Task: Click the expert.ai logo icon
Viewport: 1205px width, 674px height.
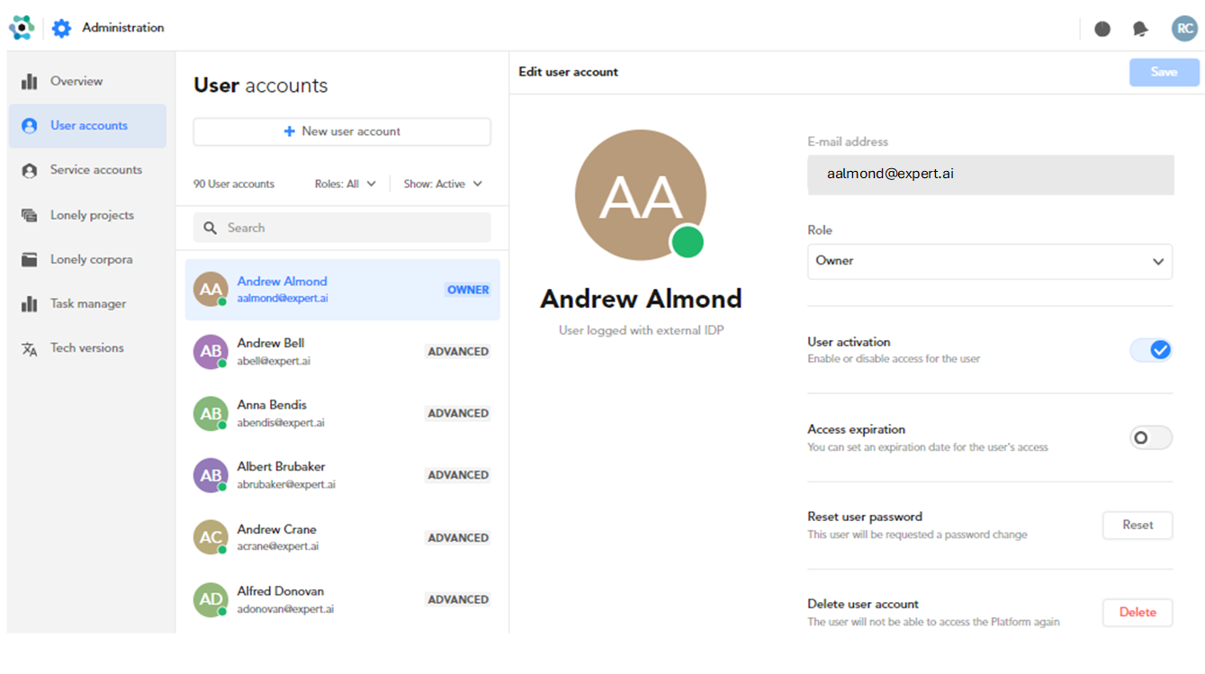Action: (22, 28)
